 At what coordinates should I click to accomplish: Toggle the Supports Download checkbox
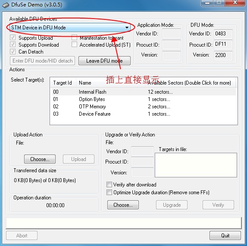coord(13,44)
